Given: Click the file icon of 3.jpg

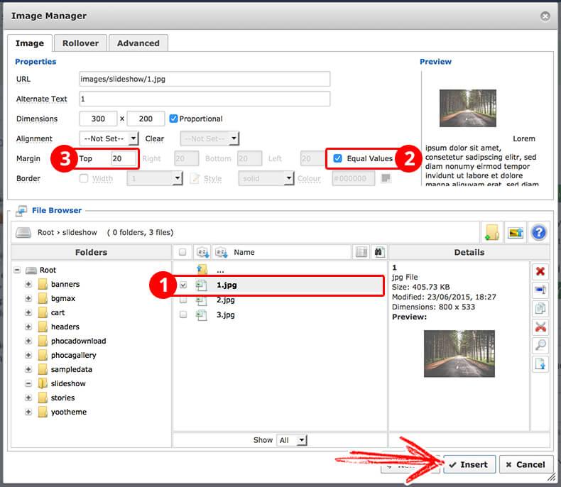Looking at the screenshot, I should (202, 315).
